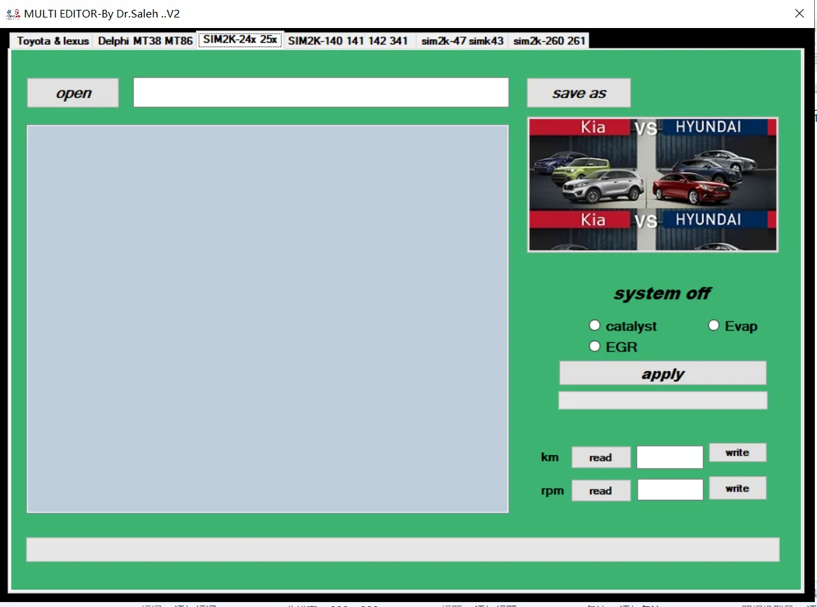Click the large blue-gray data panel
Image resolution: width=817 pixels, height=607 pixels.
[x=268, y=319]
